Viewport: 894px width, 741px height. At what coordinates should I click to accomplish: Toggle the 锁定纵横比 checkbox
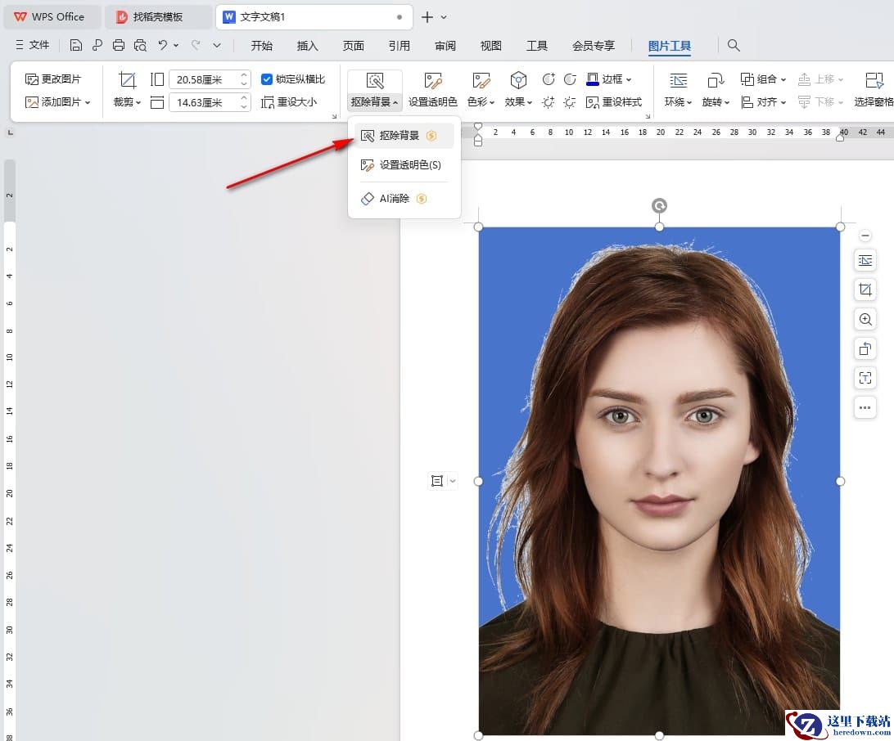coord(266,79)
